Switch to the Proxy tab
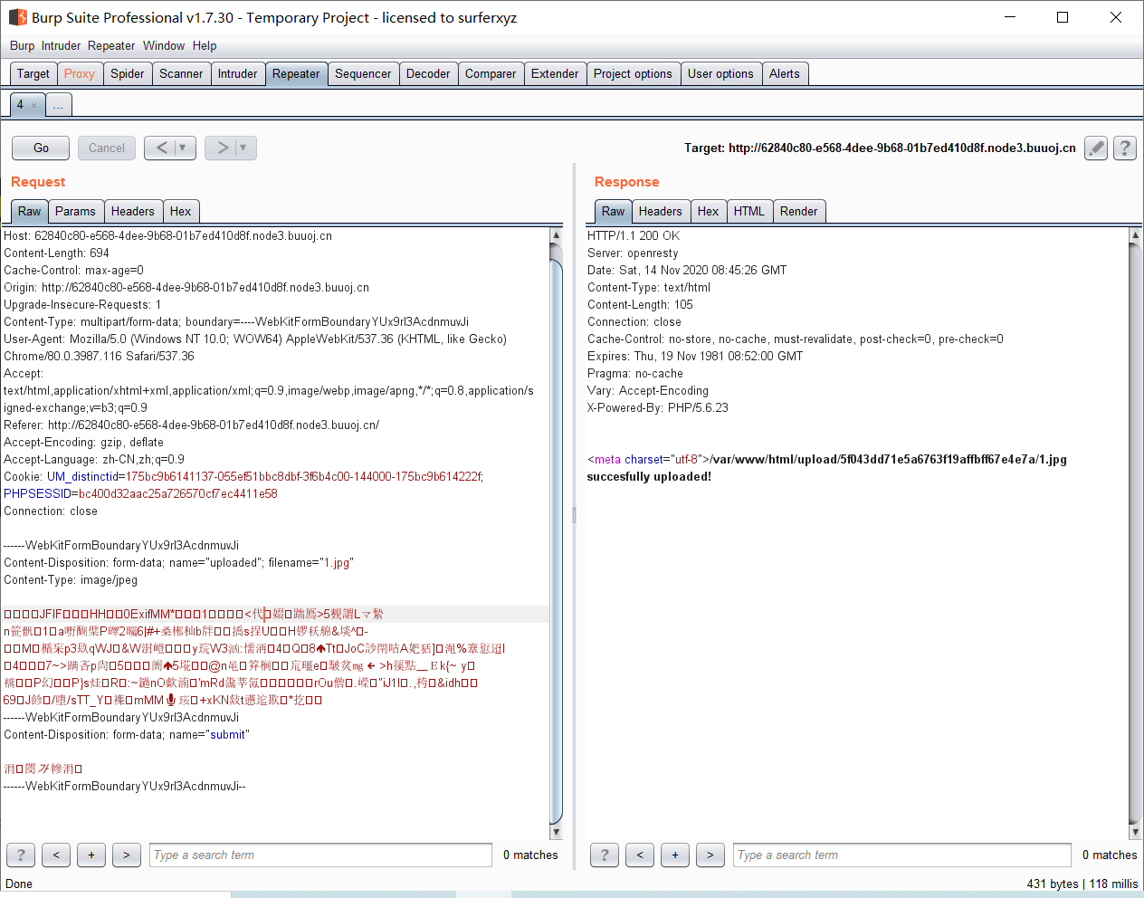 tap(80, 74)
